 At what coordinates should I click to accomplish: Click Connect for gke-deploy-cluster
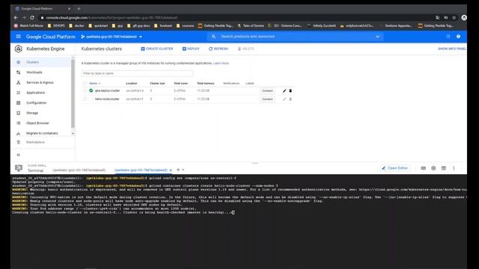click(x=267, y=91)
